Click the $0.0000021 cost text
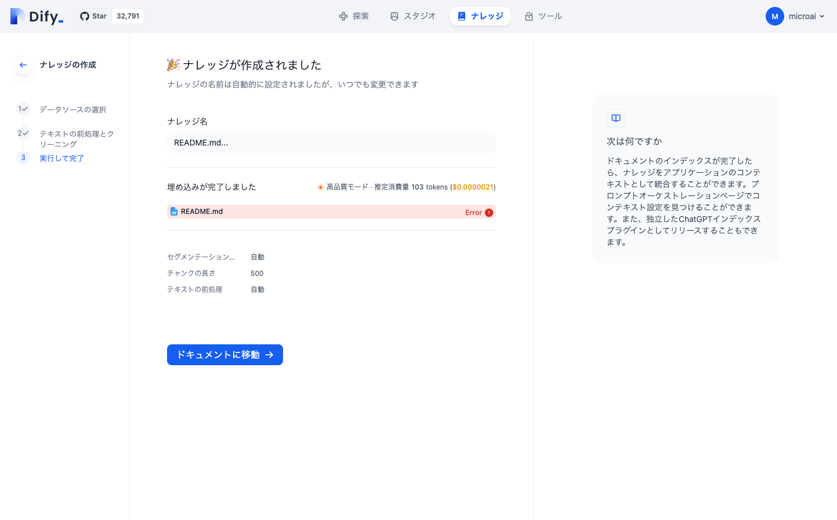Image resolution: width=837 pixels, height=520 pixels. pyautogui.click(x=473, y=187)
